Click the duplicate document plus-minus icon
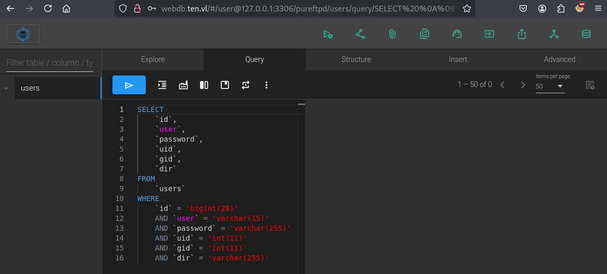 click(x=424, y=34)
